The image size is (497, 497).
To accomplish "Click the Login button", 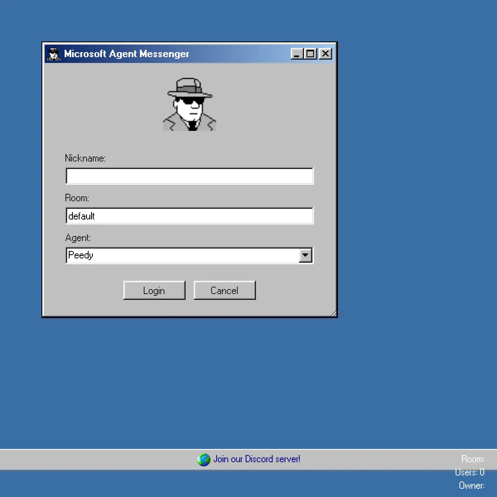I will tap(154, 290).
